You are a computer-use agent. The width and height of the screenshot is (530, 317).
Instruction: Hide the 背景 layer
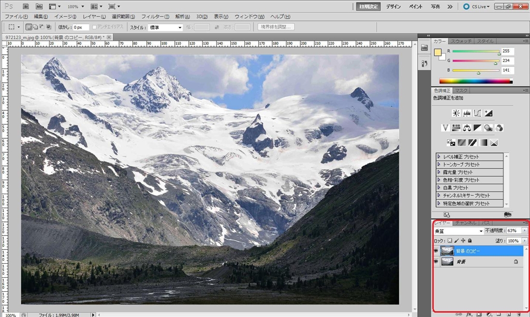(x=436, y=261)
